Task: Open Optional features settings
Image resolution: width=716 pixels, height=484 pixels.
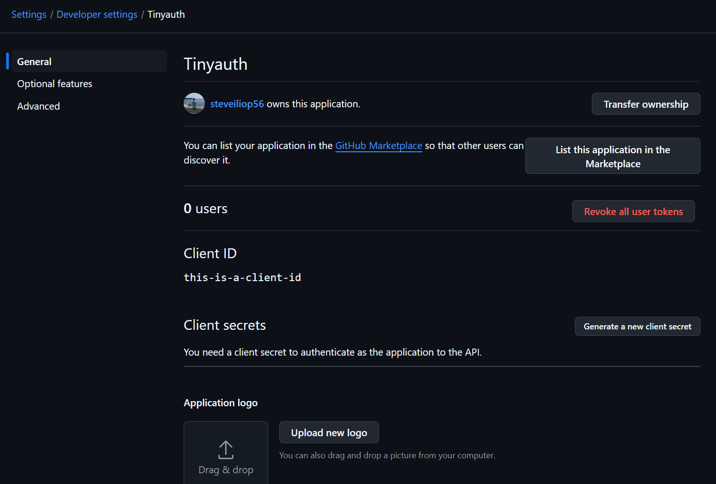Action: tap(54, 83)
